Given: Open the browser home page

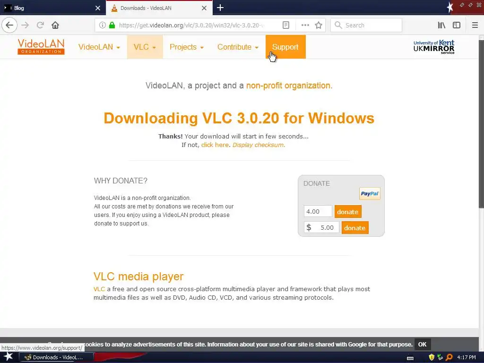Looking at the screenshot, I should point(55,25).
